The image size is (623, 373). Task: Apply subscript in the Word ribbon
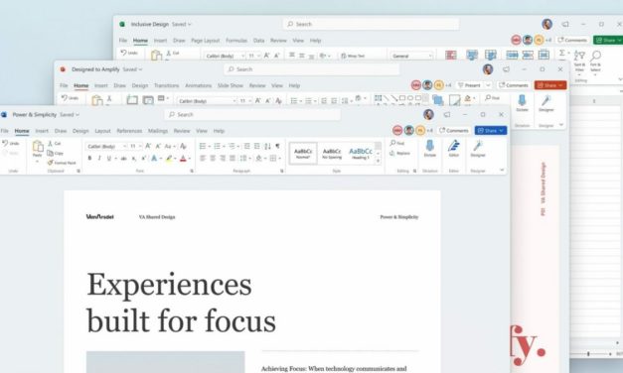[x=134, y=159]
